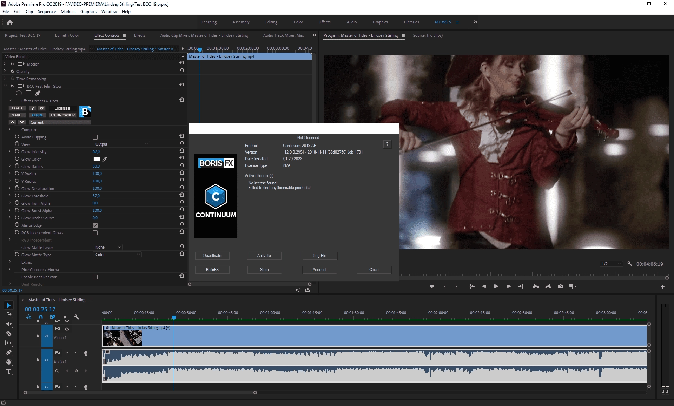
Task: Switch to Color workspace
Action: (x=298, y=22)
